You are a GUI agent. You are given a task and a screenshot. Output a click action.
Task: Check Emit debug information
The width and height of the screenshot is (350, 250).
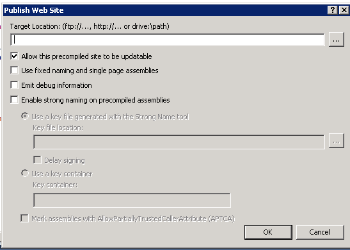pos(14,85)
